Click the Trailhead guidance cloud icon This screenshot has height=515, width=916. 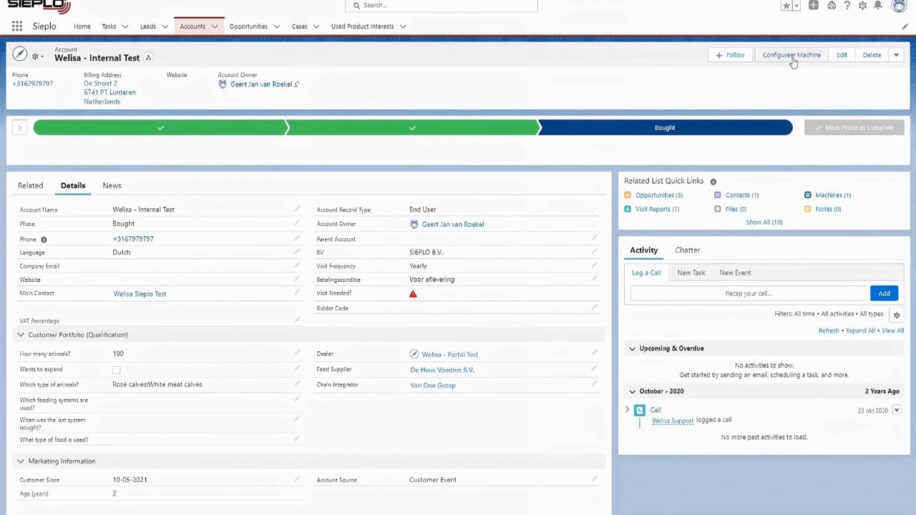click(831, 6)
